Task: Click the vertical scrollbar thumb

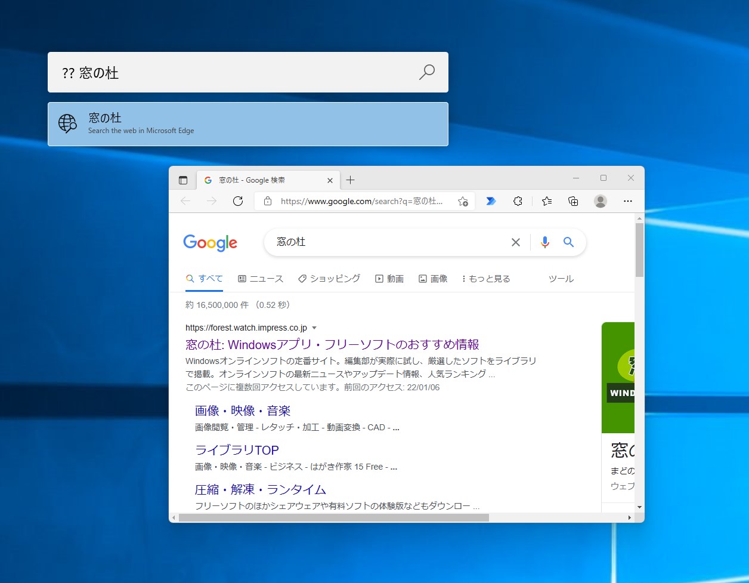Action: 639,250
